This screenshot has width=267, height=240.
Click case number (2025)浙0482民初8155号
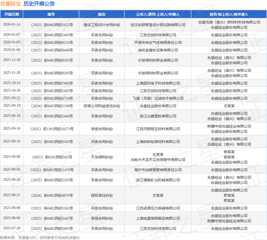click(x=52, y=43)
